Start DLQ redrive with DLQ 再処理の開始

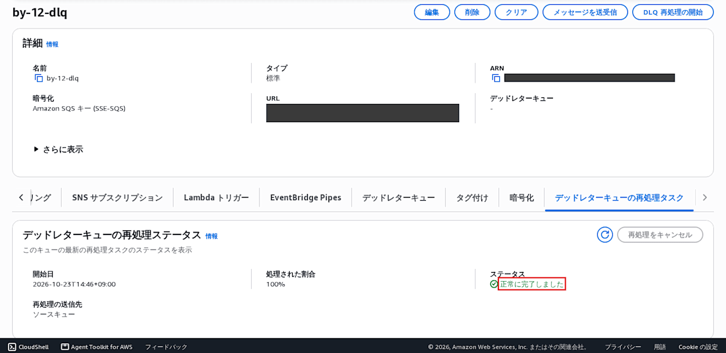(673, 12)
